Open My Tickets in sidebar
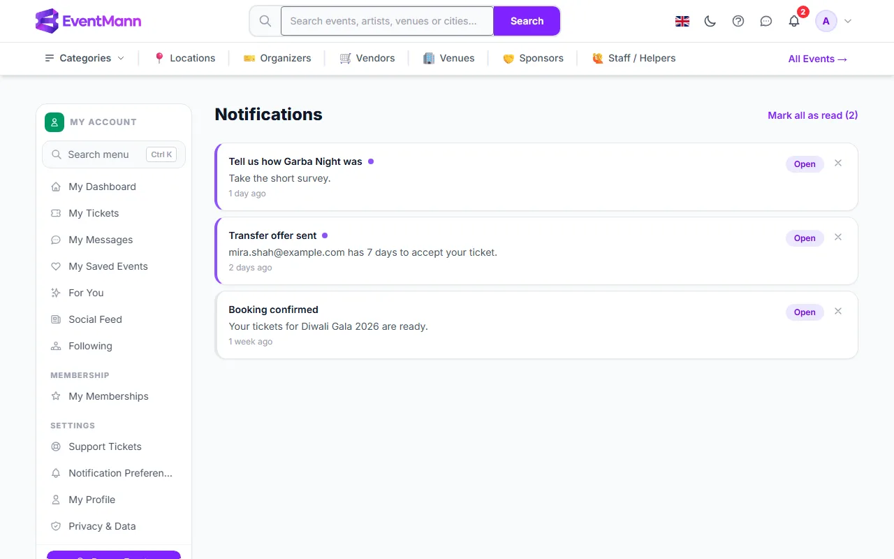This screenshot has width=894, height=559. coord(114,213)
